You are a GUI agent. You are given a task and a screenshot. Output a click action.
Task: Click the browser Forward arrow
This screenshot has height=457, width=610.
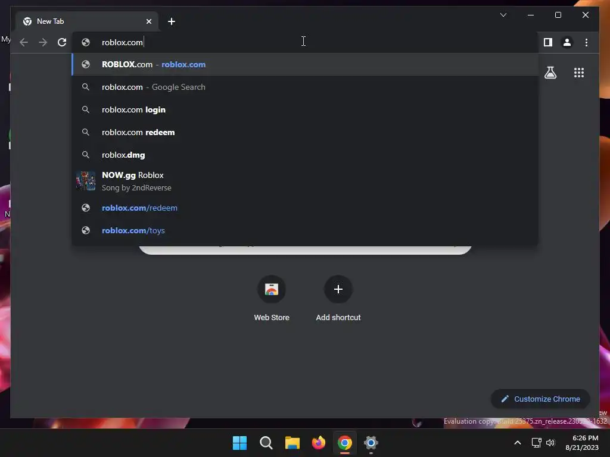[43, 42]
